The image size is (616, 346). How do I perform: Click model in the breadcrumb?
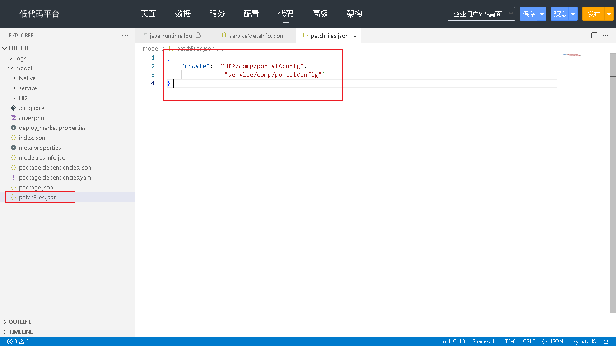pos(151,48)
